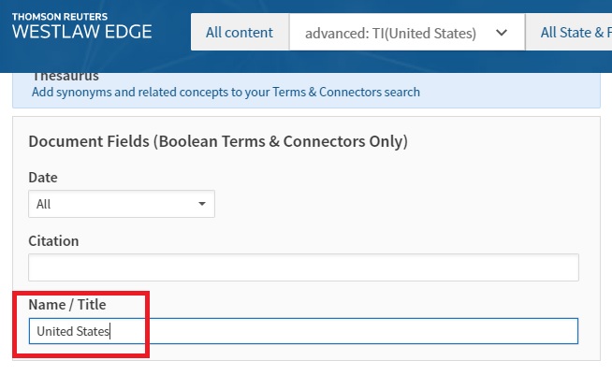The width and height of the screenshot is (612, 375).
Task: Expand the search box chevron arrow
Action: [x=502, y=33]
